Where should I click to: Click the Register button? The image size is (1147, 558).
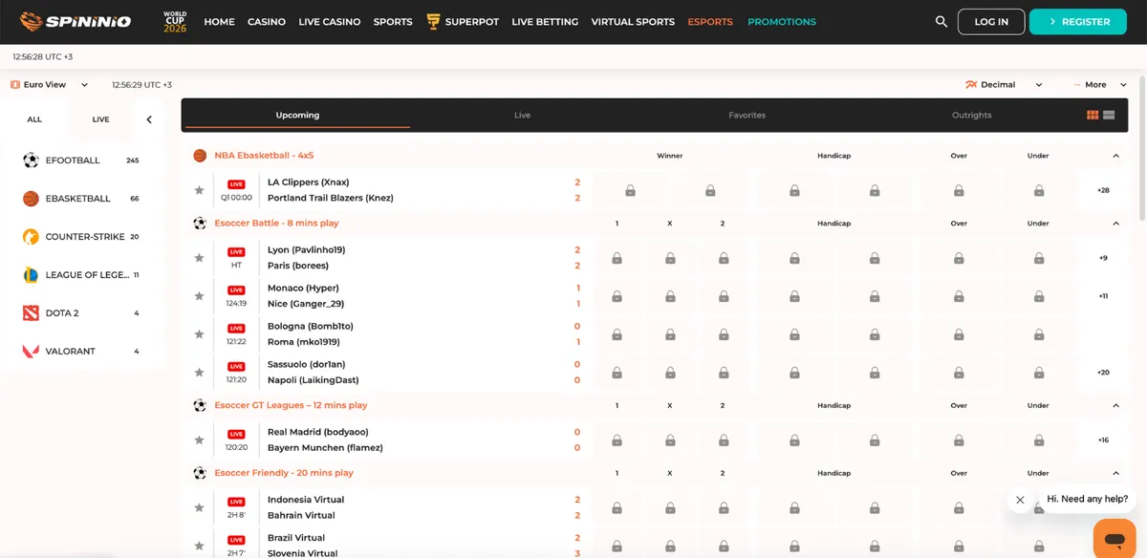tap(1078, 21)
